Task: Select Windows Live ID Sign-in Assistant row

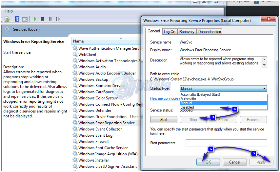Action: coord(107,166)
